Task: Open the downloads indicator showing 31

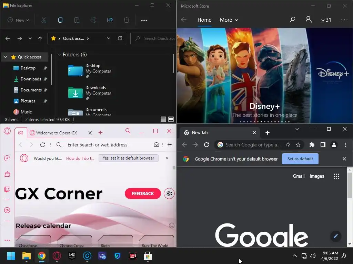Action: (326, 20)
